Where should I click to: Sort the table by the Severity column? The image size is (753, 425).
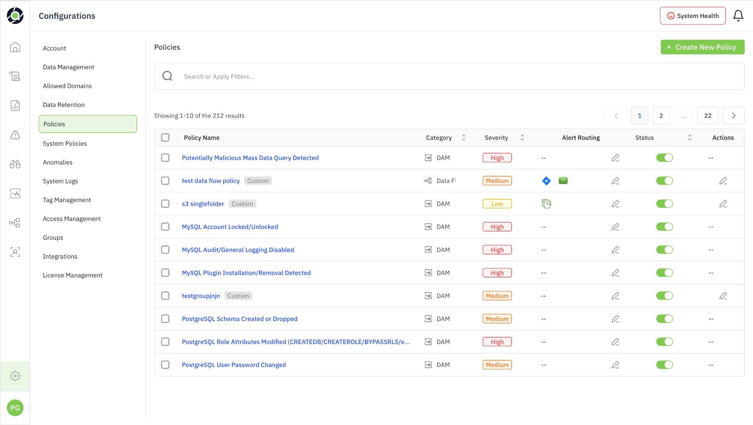pyautogui.click(x=522, y=138)
